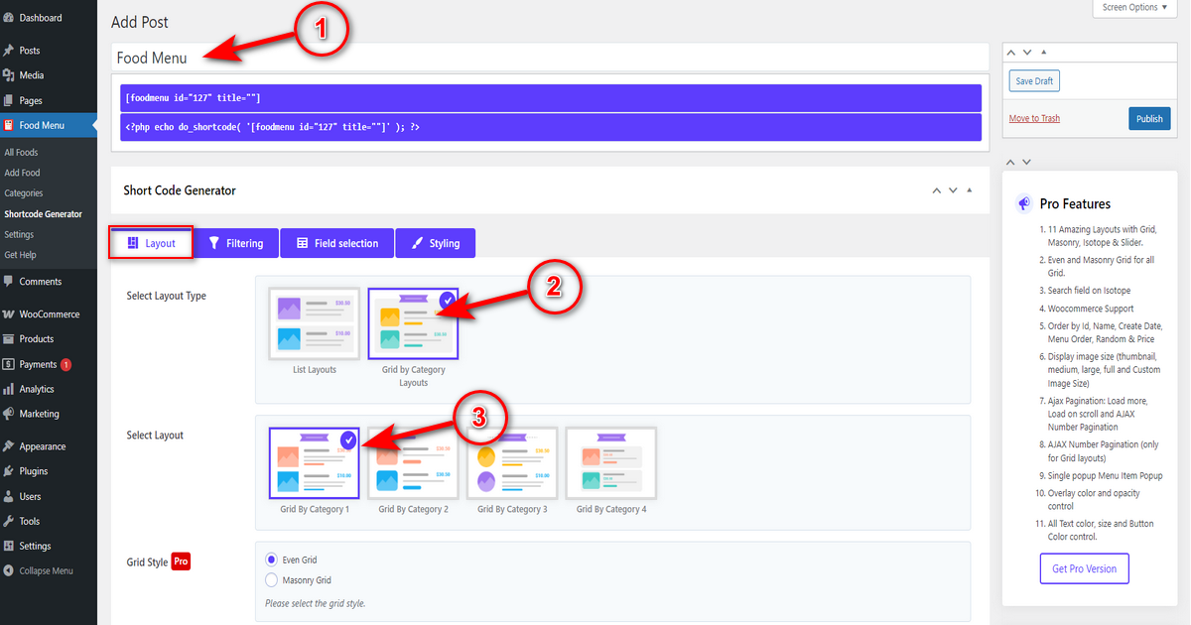
Task: Move Short Code Generator panel up
Action: pos(936,190)
